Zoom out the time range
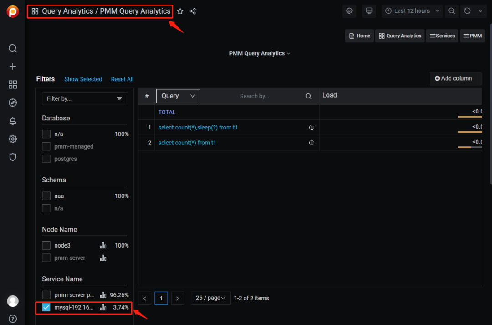492x325 pixels. coord(451,11)
